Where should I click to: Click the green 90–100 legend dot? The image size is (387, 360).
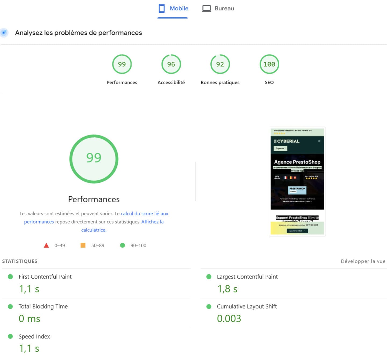tap(123, 245)
